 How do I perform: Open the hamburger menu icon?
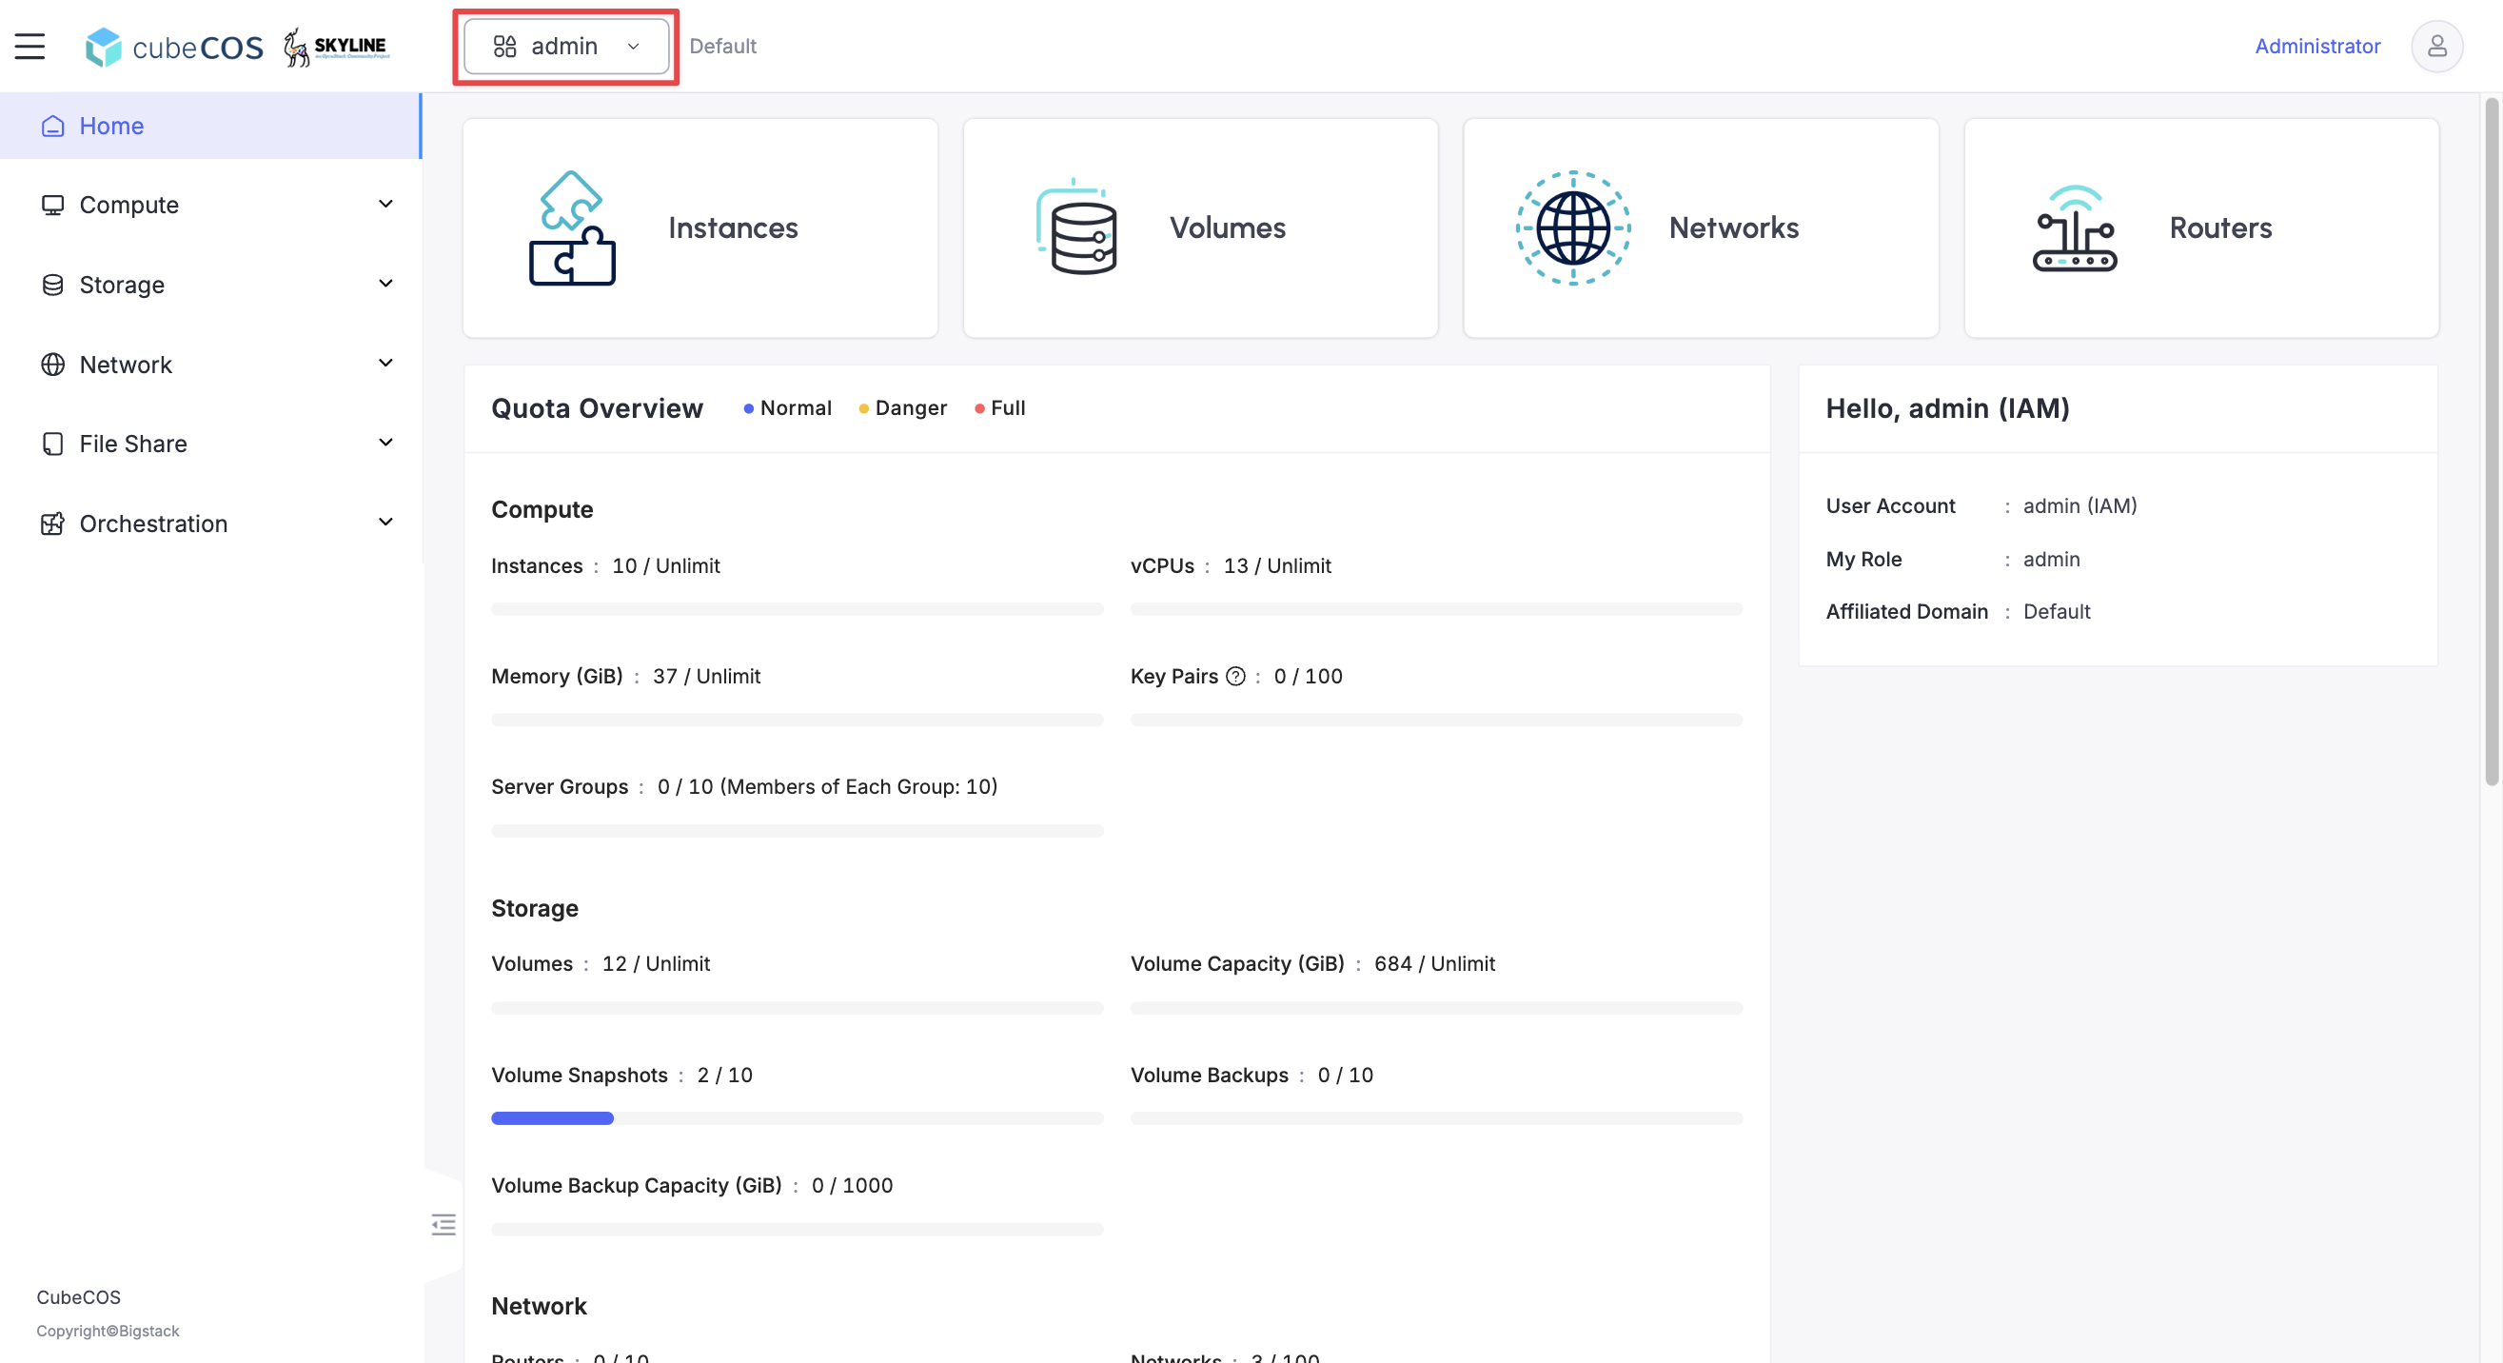[x=30, y=46]
